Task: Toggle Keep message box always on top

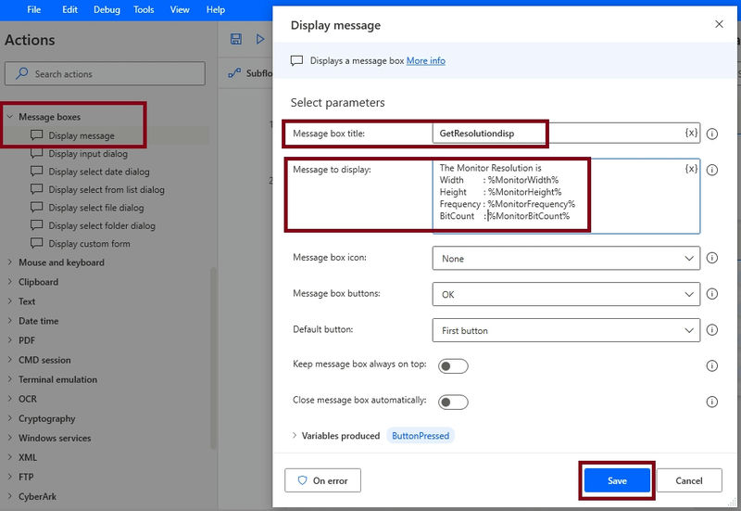Action: tap(453, 366)
